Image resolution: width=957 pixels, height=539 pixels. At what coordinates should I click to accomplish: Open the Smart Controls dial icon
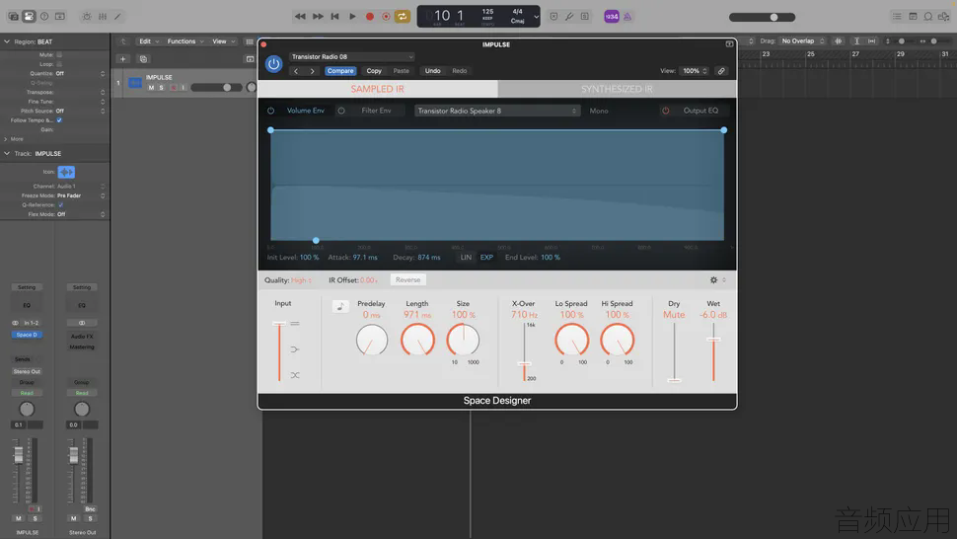[87, 17]
